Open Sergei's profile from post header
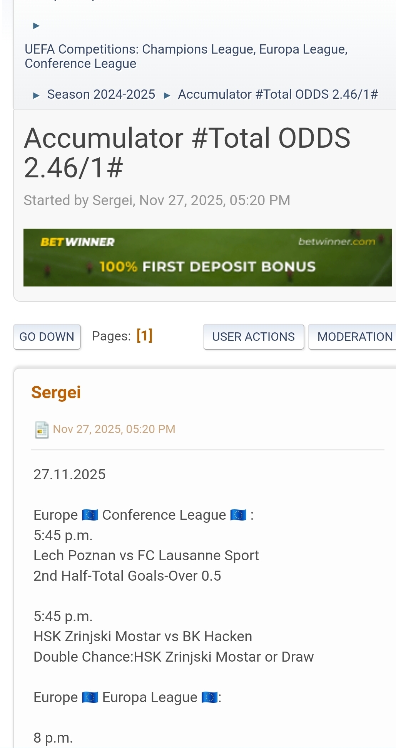 click(56, 393)
